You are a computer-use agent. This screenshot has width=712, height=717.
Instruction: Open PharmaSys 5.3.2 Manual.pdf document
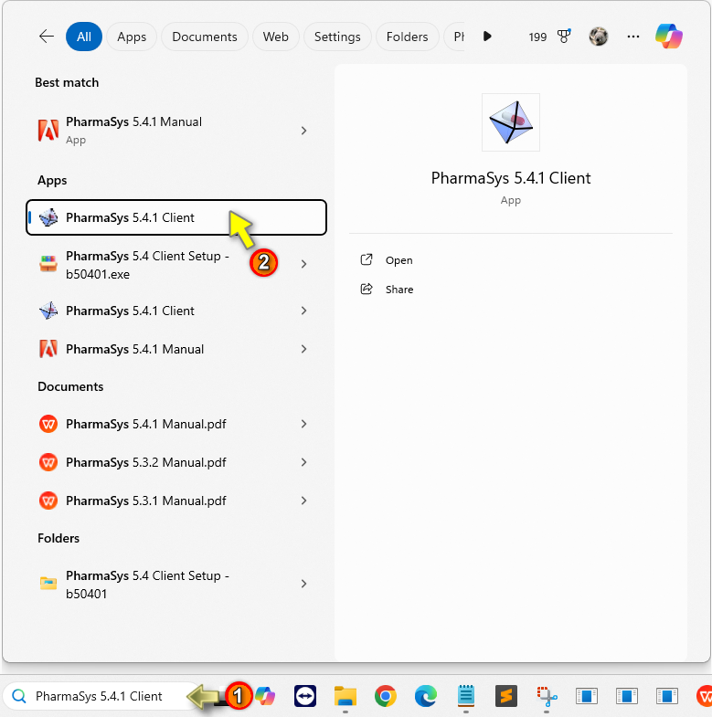[176, 462]
